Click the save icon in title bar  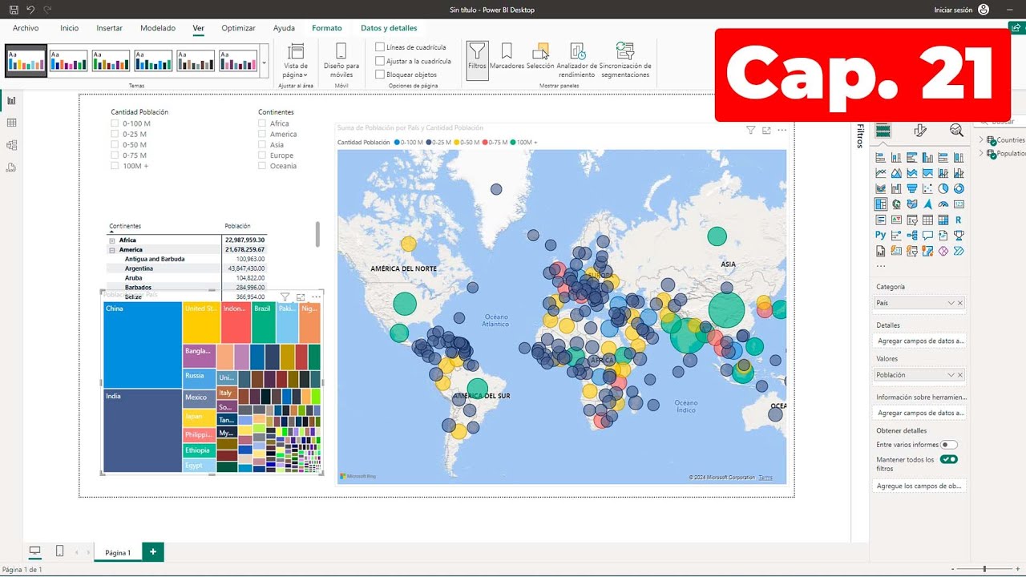(x=14, y=10)
